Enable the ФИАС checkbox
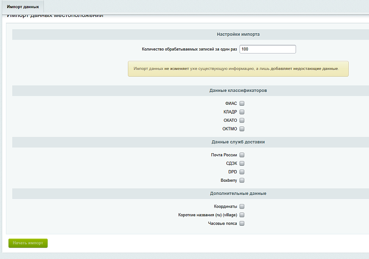The height and width of the screenshot is (259, 369). (242, 103)
